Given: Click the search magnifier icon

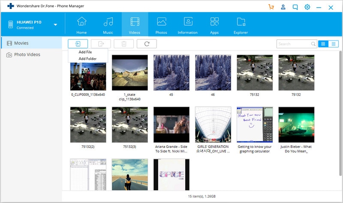Looking at the screenshot, I should pyautogui.click(x=313, y=44).
